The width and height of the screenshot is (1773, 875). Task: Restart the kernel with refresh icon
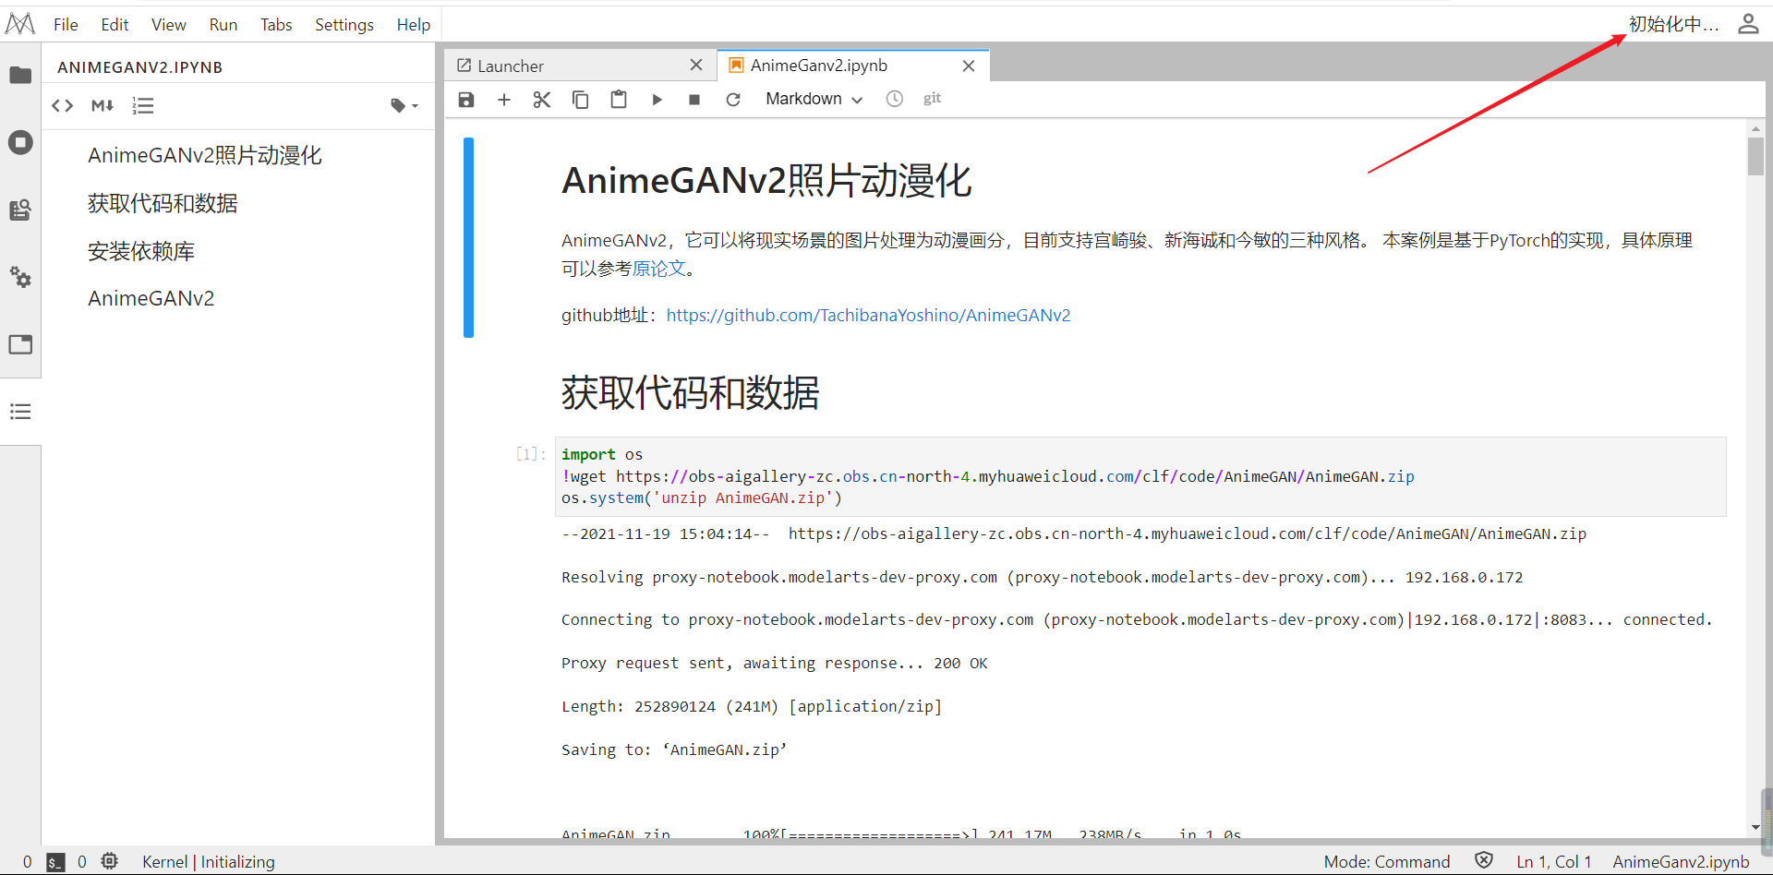pos(733,100)
